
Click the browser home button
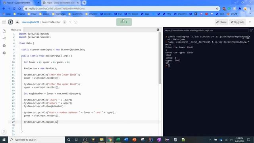click(19, 9)
